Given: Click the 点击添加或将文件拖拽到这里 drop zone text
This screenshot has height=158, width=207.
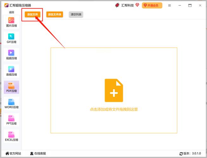Looking at the screenshot, I should (x=114, y=109).
